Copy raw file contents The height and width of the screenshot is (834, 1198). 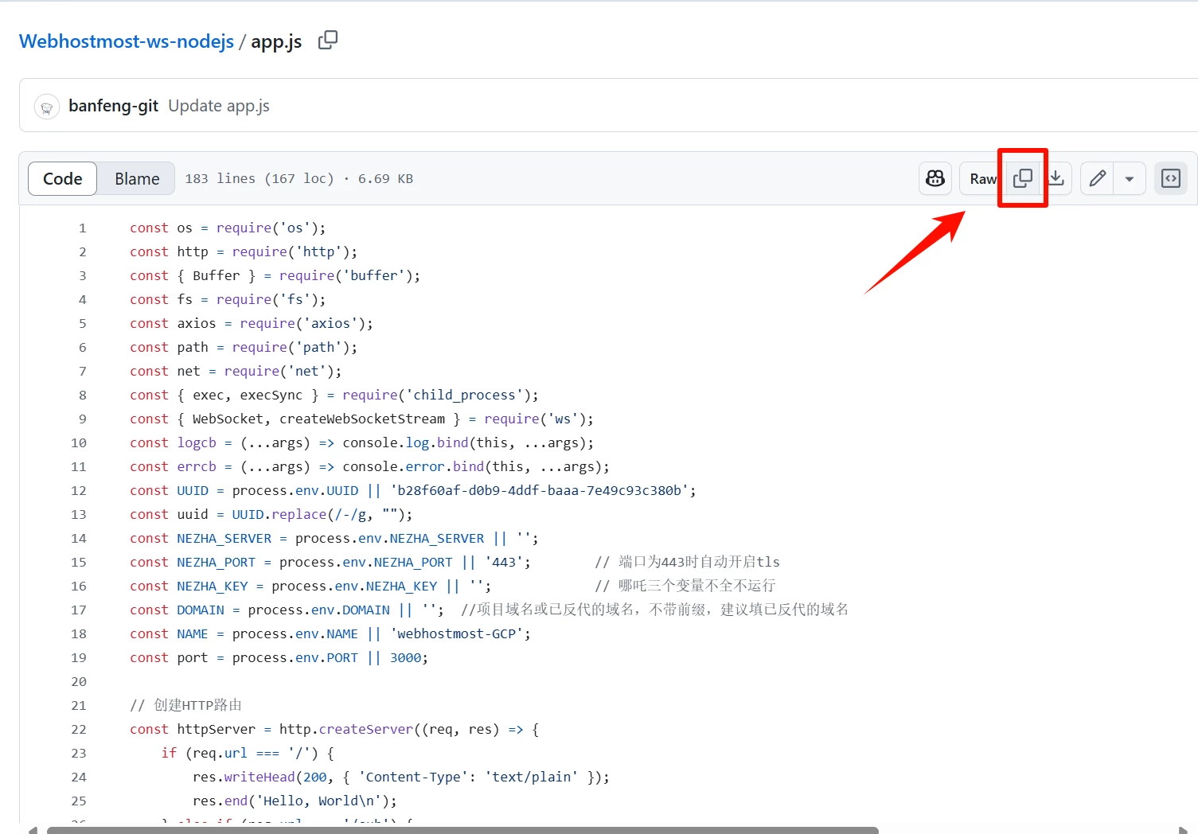tap(1023, 178)
